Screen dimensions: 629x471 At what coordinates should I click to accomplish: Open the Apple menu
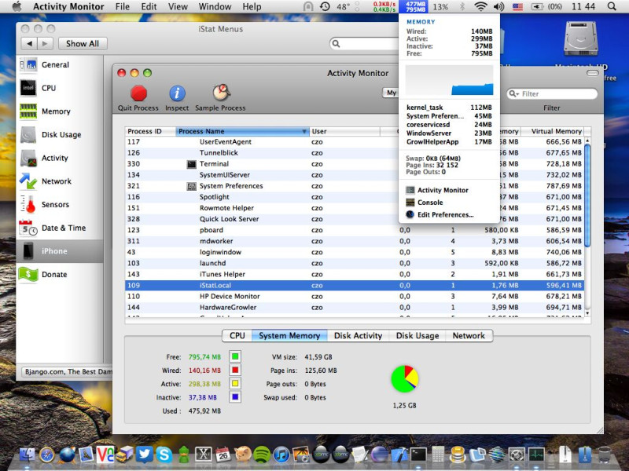click(x=17, y=6)
